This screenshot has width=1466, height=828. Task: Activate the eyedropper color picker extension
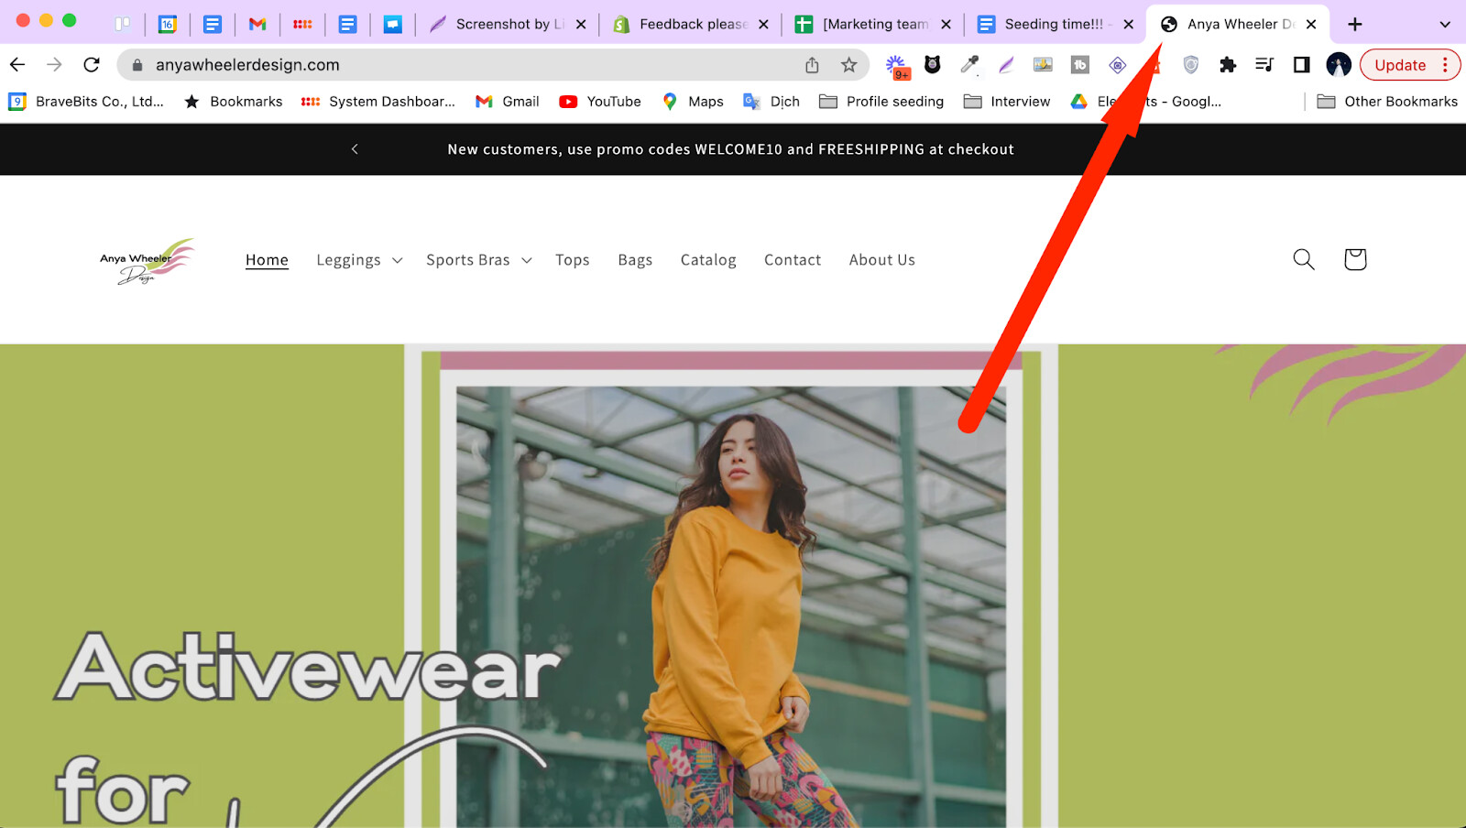click(x=969, y=64)
